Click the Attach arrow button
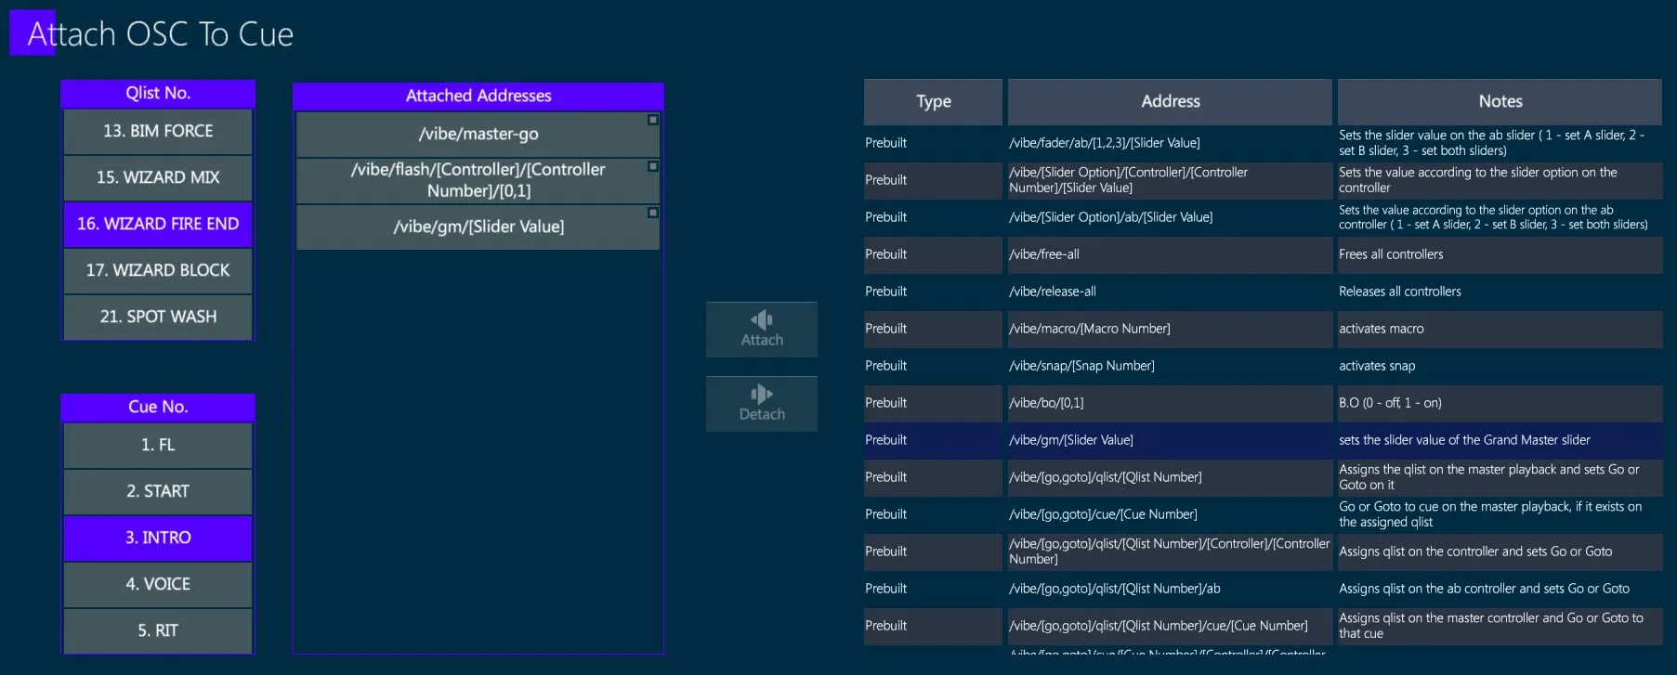This screenshot has width=1677, height=675. (x=762, y=330)
